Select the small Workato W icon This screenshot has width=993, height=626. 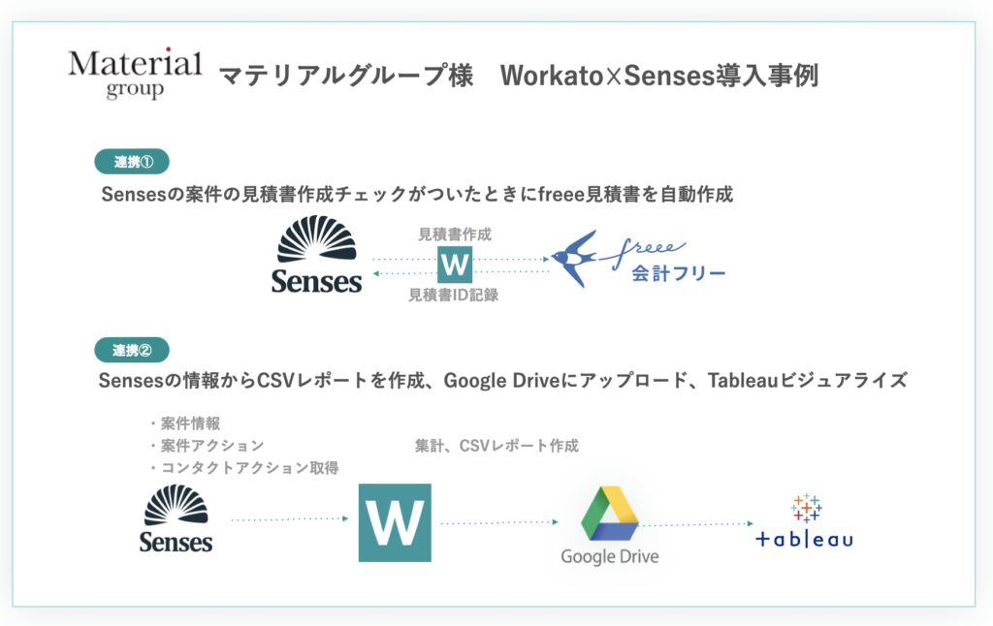454,265
